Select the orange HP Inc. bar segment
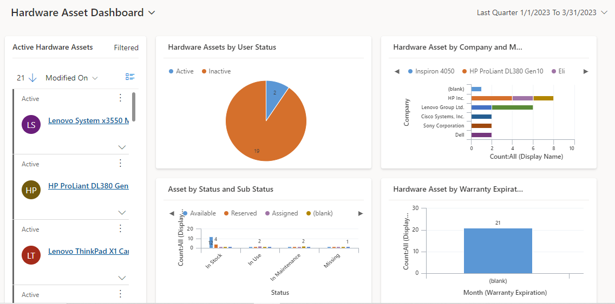615x304 pixels. click(x=492, y=98)
